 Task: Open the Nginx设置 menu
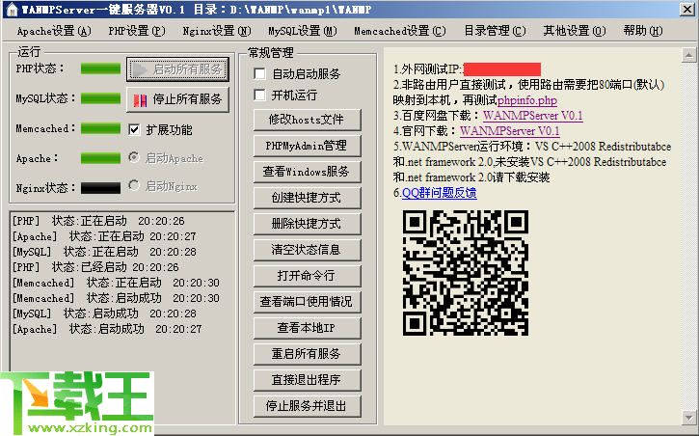click(217, 31)
